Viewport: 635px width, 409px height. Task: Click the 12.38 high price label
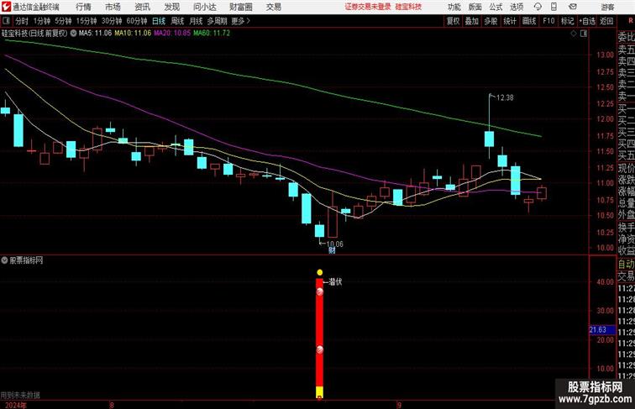point(505,97)
